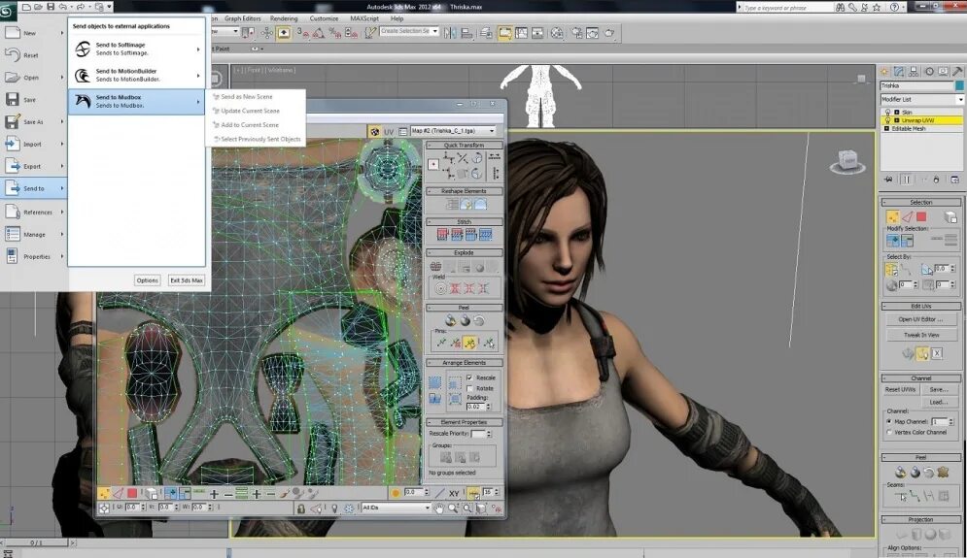Click Reset UVWs button
The height and width of the screenshot is (558, 967).
pos(900,390)
